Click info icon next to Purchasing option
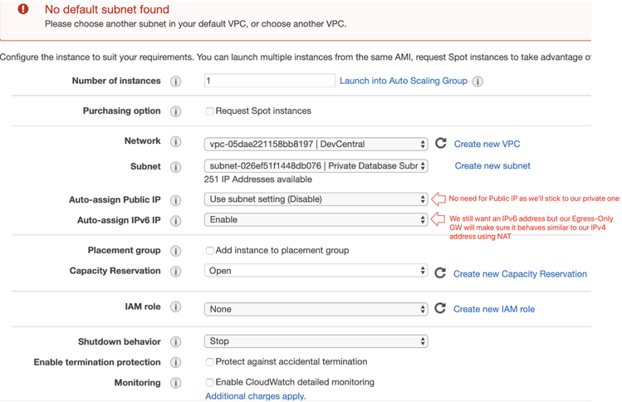This screenshot has height=402, width=622. click(175, 111)
